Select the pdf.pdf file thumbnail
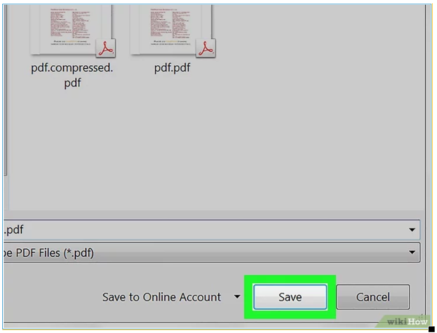The image size is (437, 333). tap(173, 29)
